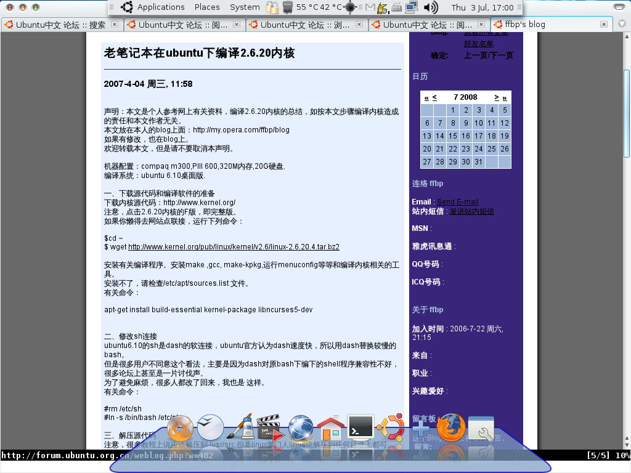Click the 55 °C temperature reading in the panel
Image resolution: width=631 pixels, height=473 pixels.
pos(307,7)
